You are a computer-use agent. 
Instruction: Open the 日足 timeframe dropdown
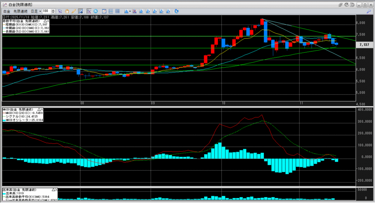pos(40,11)
